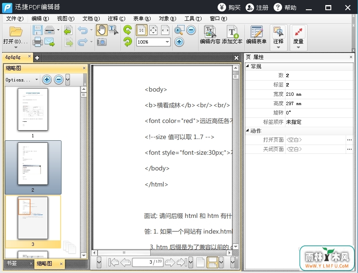This screenshot has width=358, height=273.
Task: Click the print icon
Action: click(38, 42)
